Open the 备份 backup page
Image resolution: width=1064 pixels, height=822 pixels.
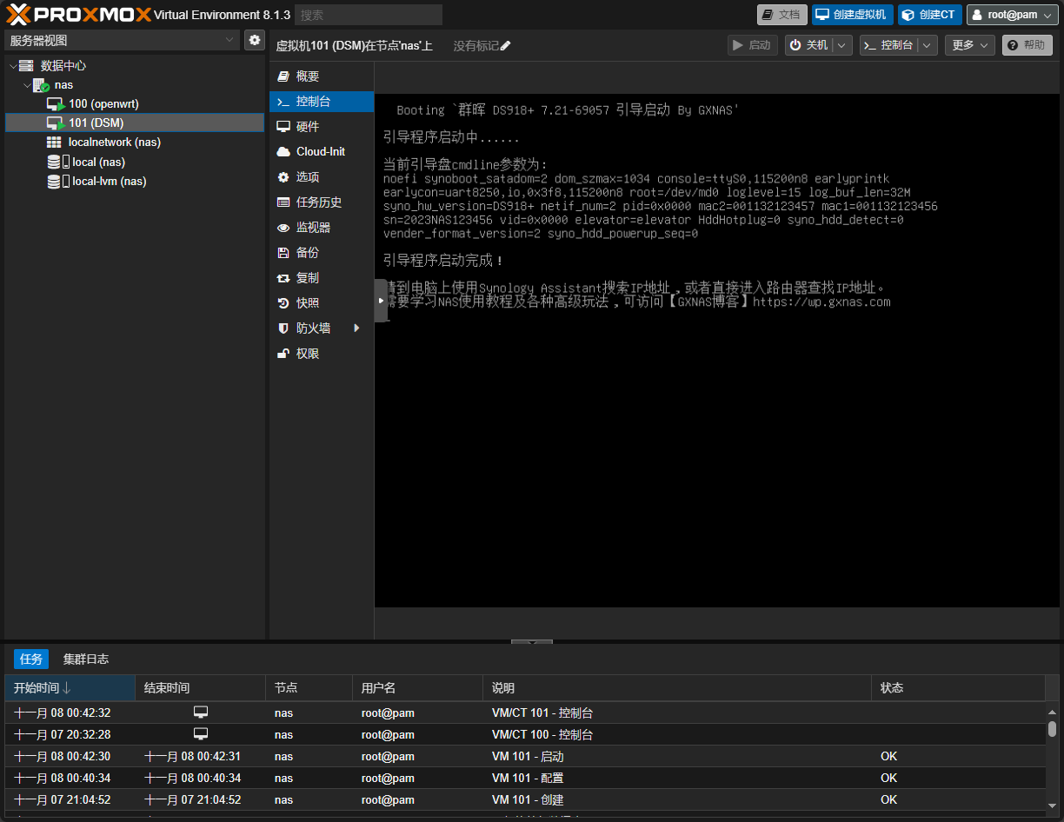click(308, 253)
